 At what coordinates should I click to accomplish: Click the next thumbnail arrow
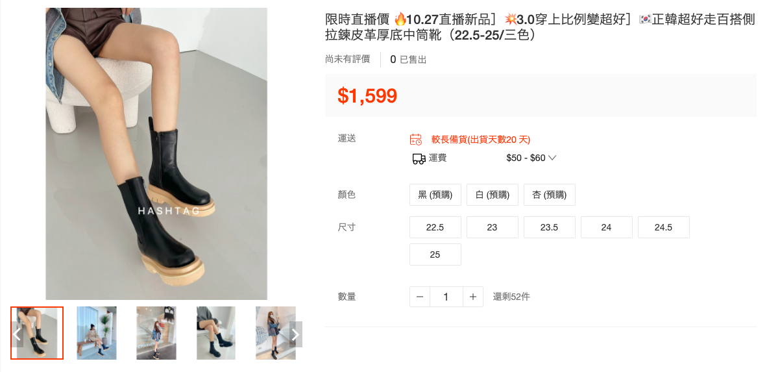pos(296,334)
